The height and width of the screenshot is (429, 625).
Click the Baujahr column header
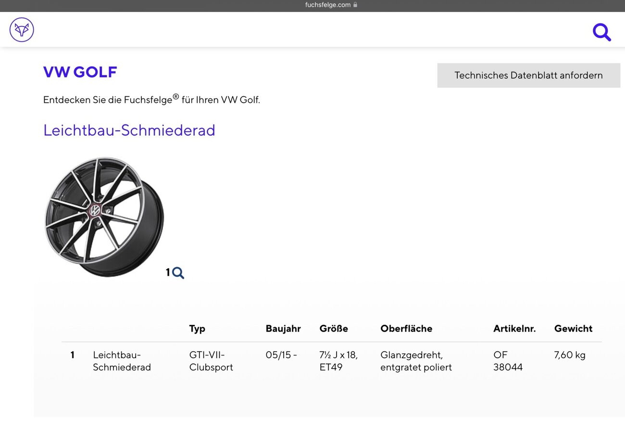[283, 329]
